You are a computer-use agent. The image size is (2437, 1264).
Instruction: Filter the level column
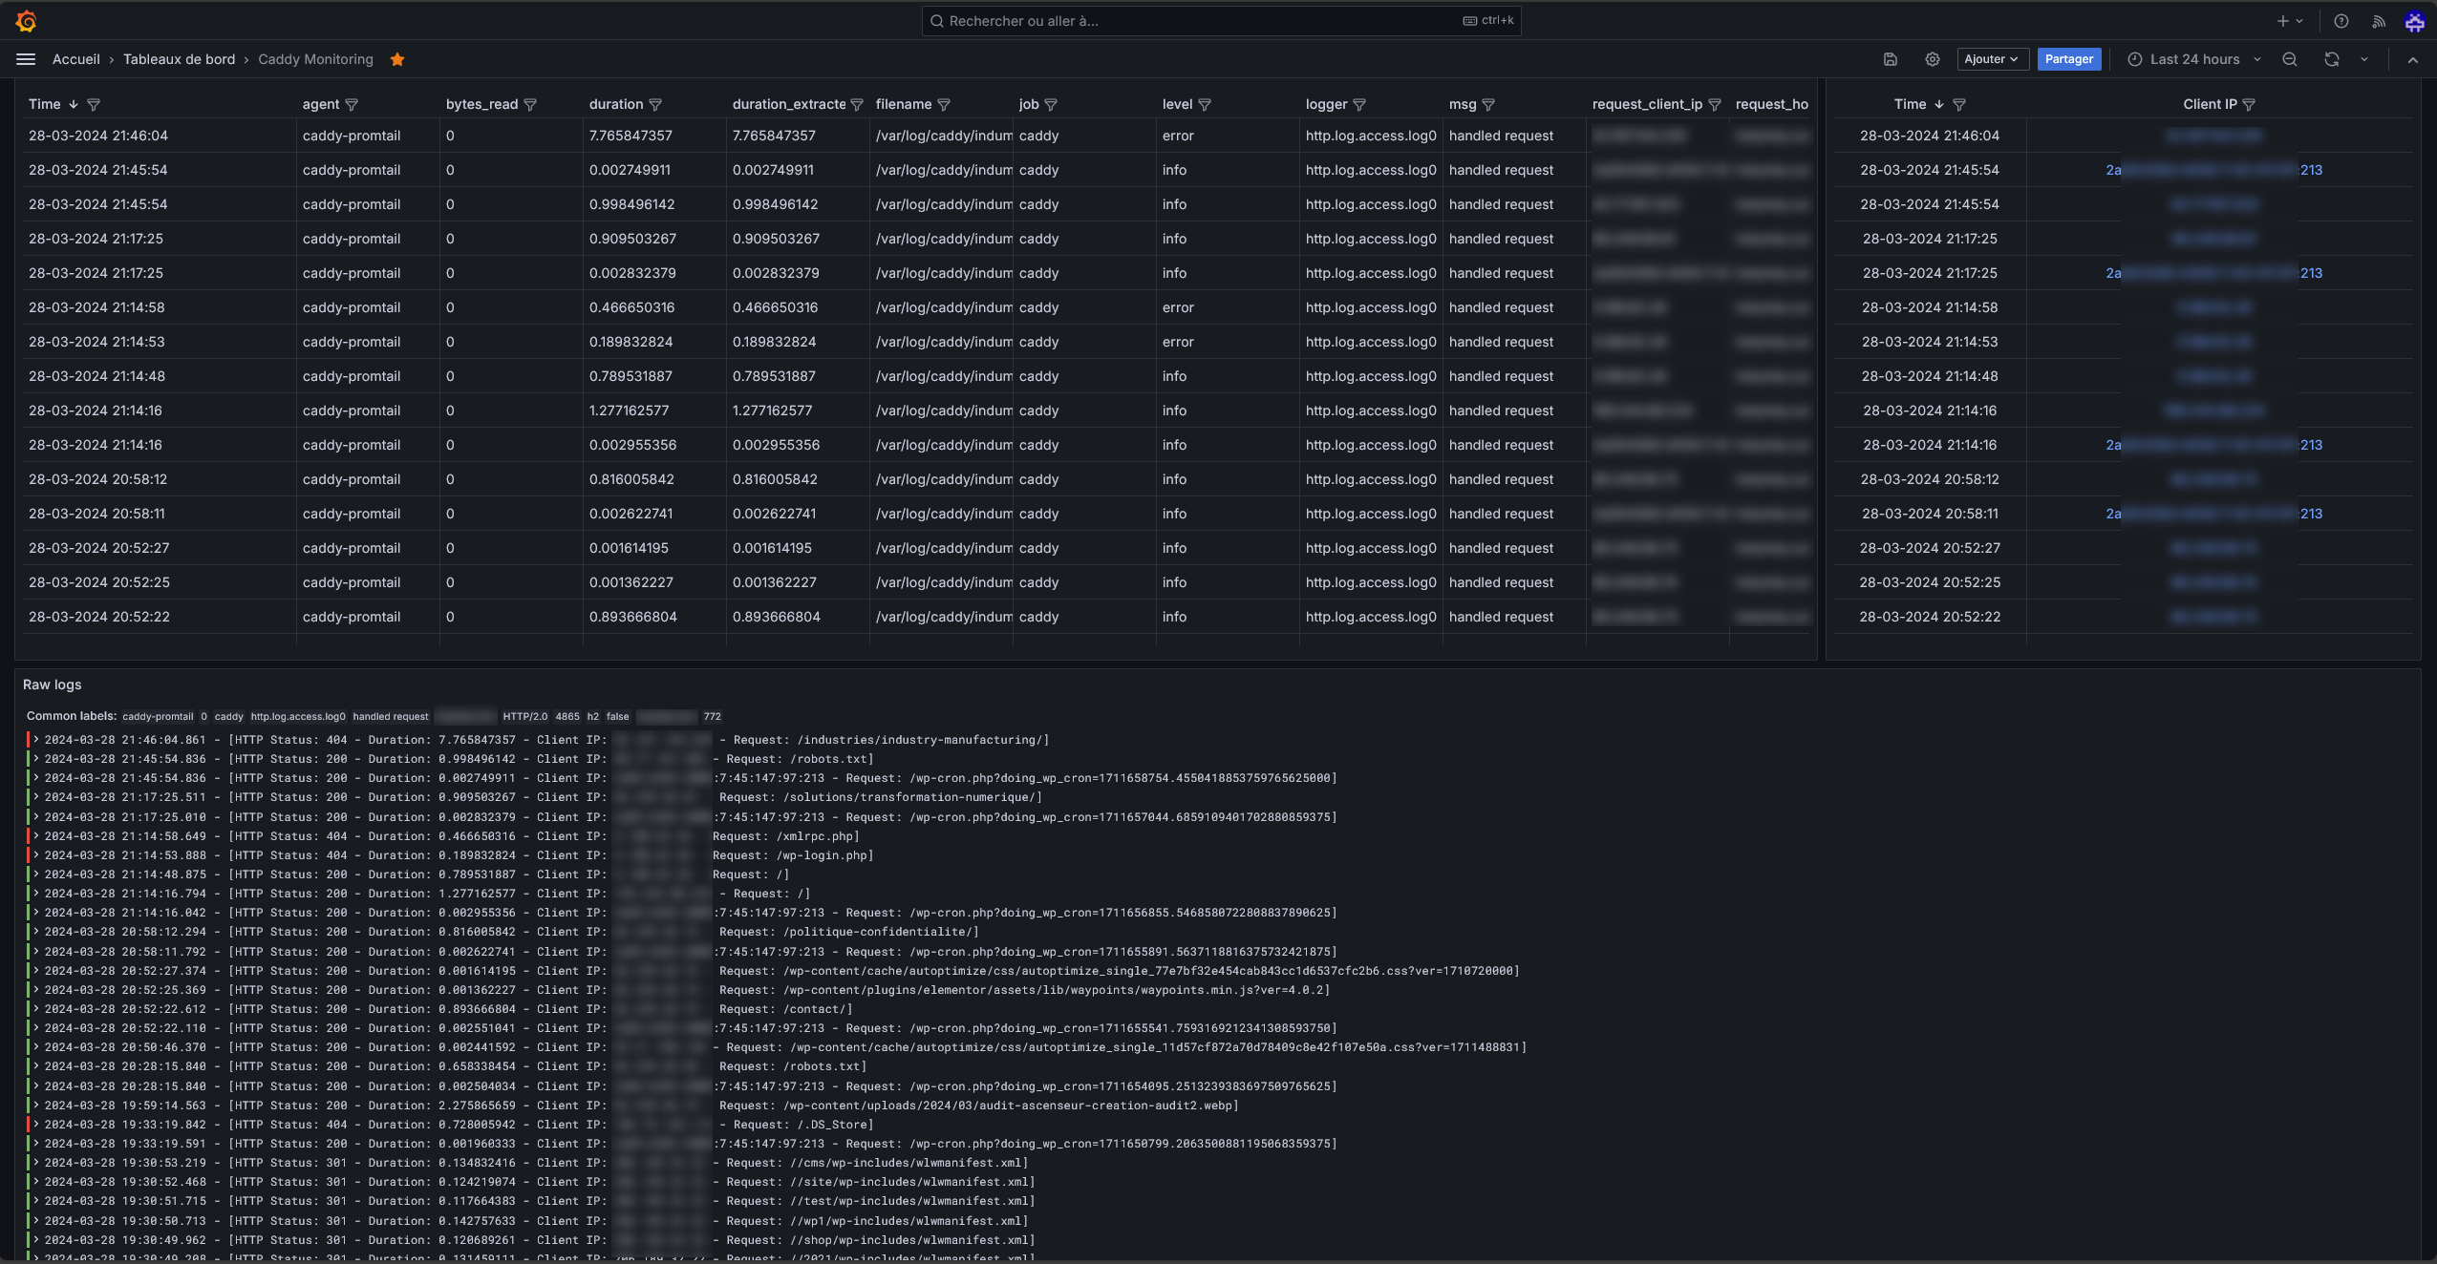pyautogui.click(x=1205, y=105)
